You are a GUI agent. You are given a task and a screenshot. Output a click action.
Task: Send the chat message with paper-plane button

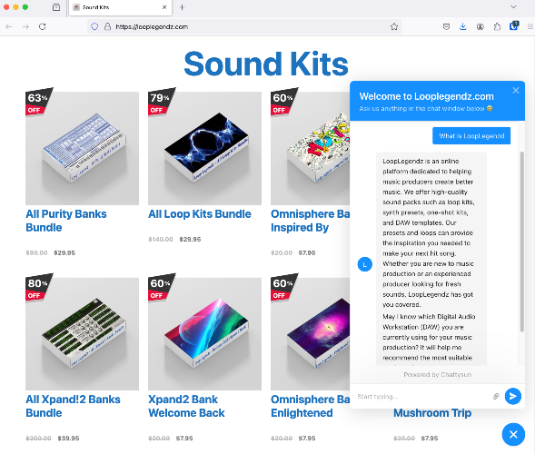513,396
